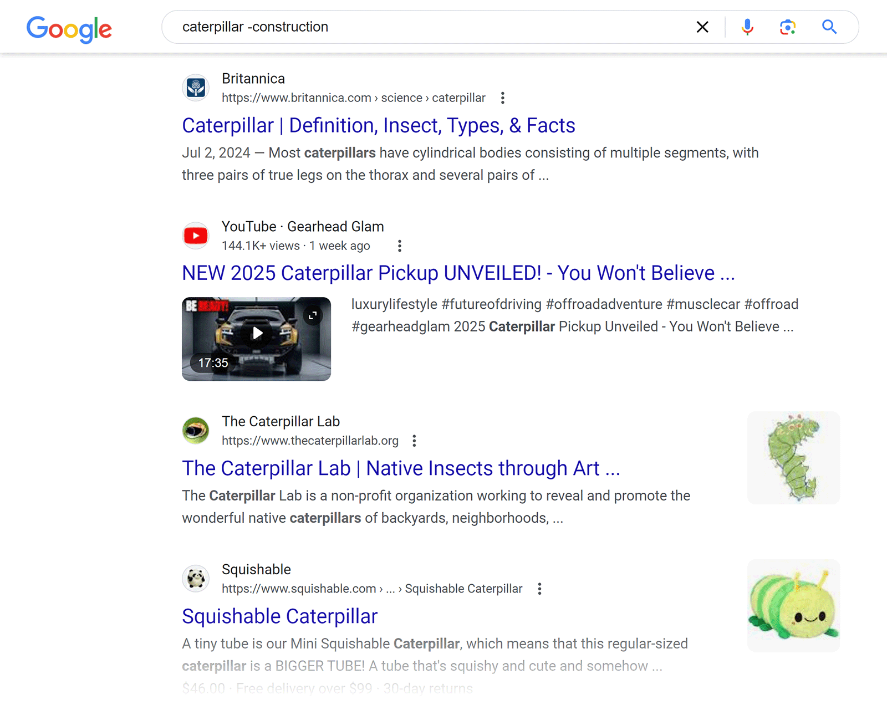Click the Britannica site favicon
The width and height of the screenshot is (887, 715).
[195, 88]
